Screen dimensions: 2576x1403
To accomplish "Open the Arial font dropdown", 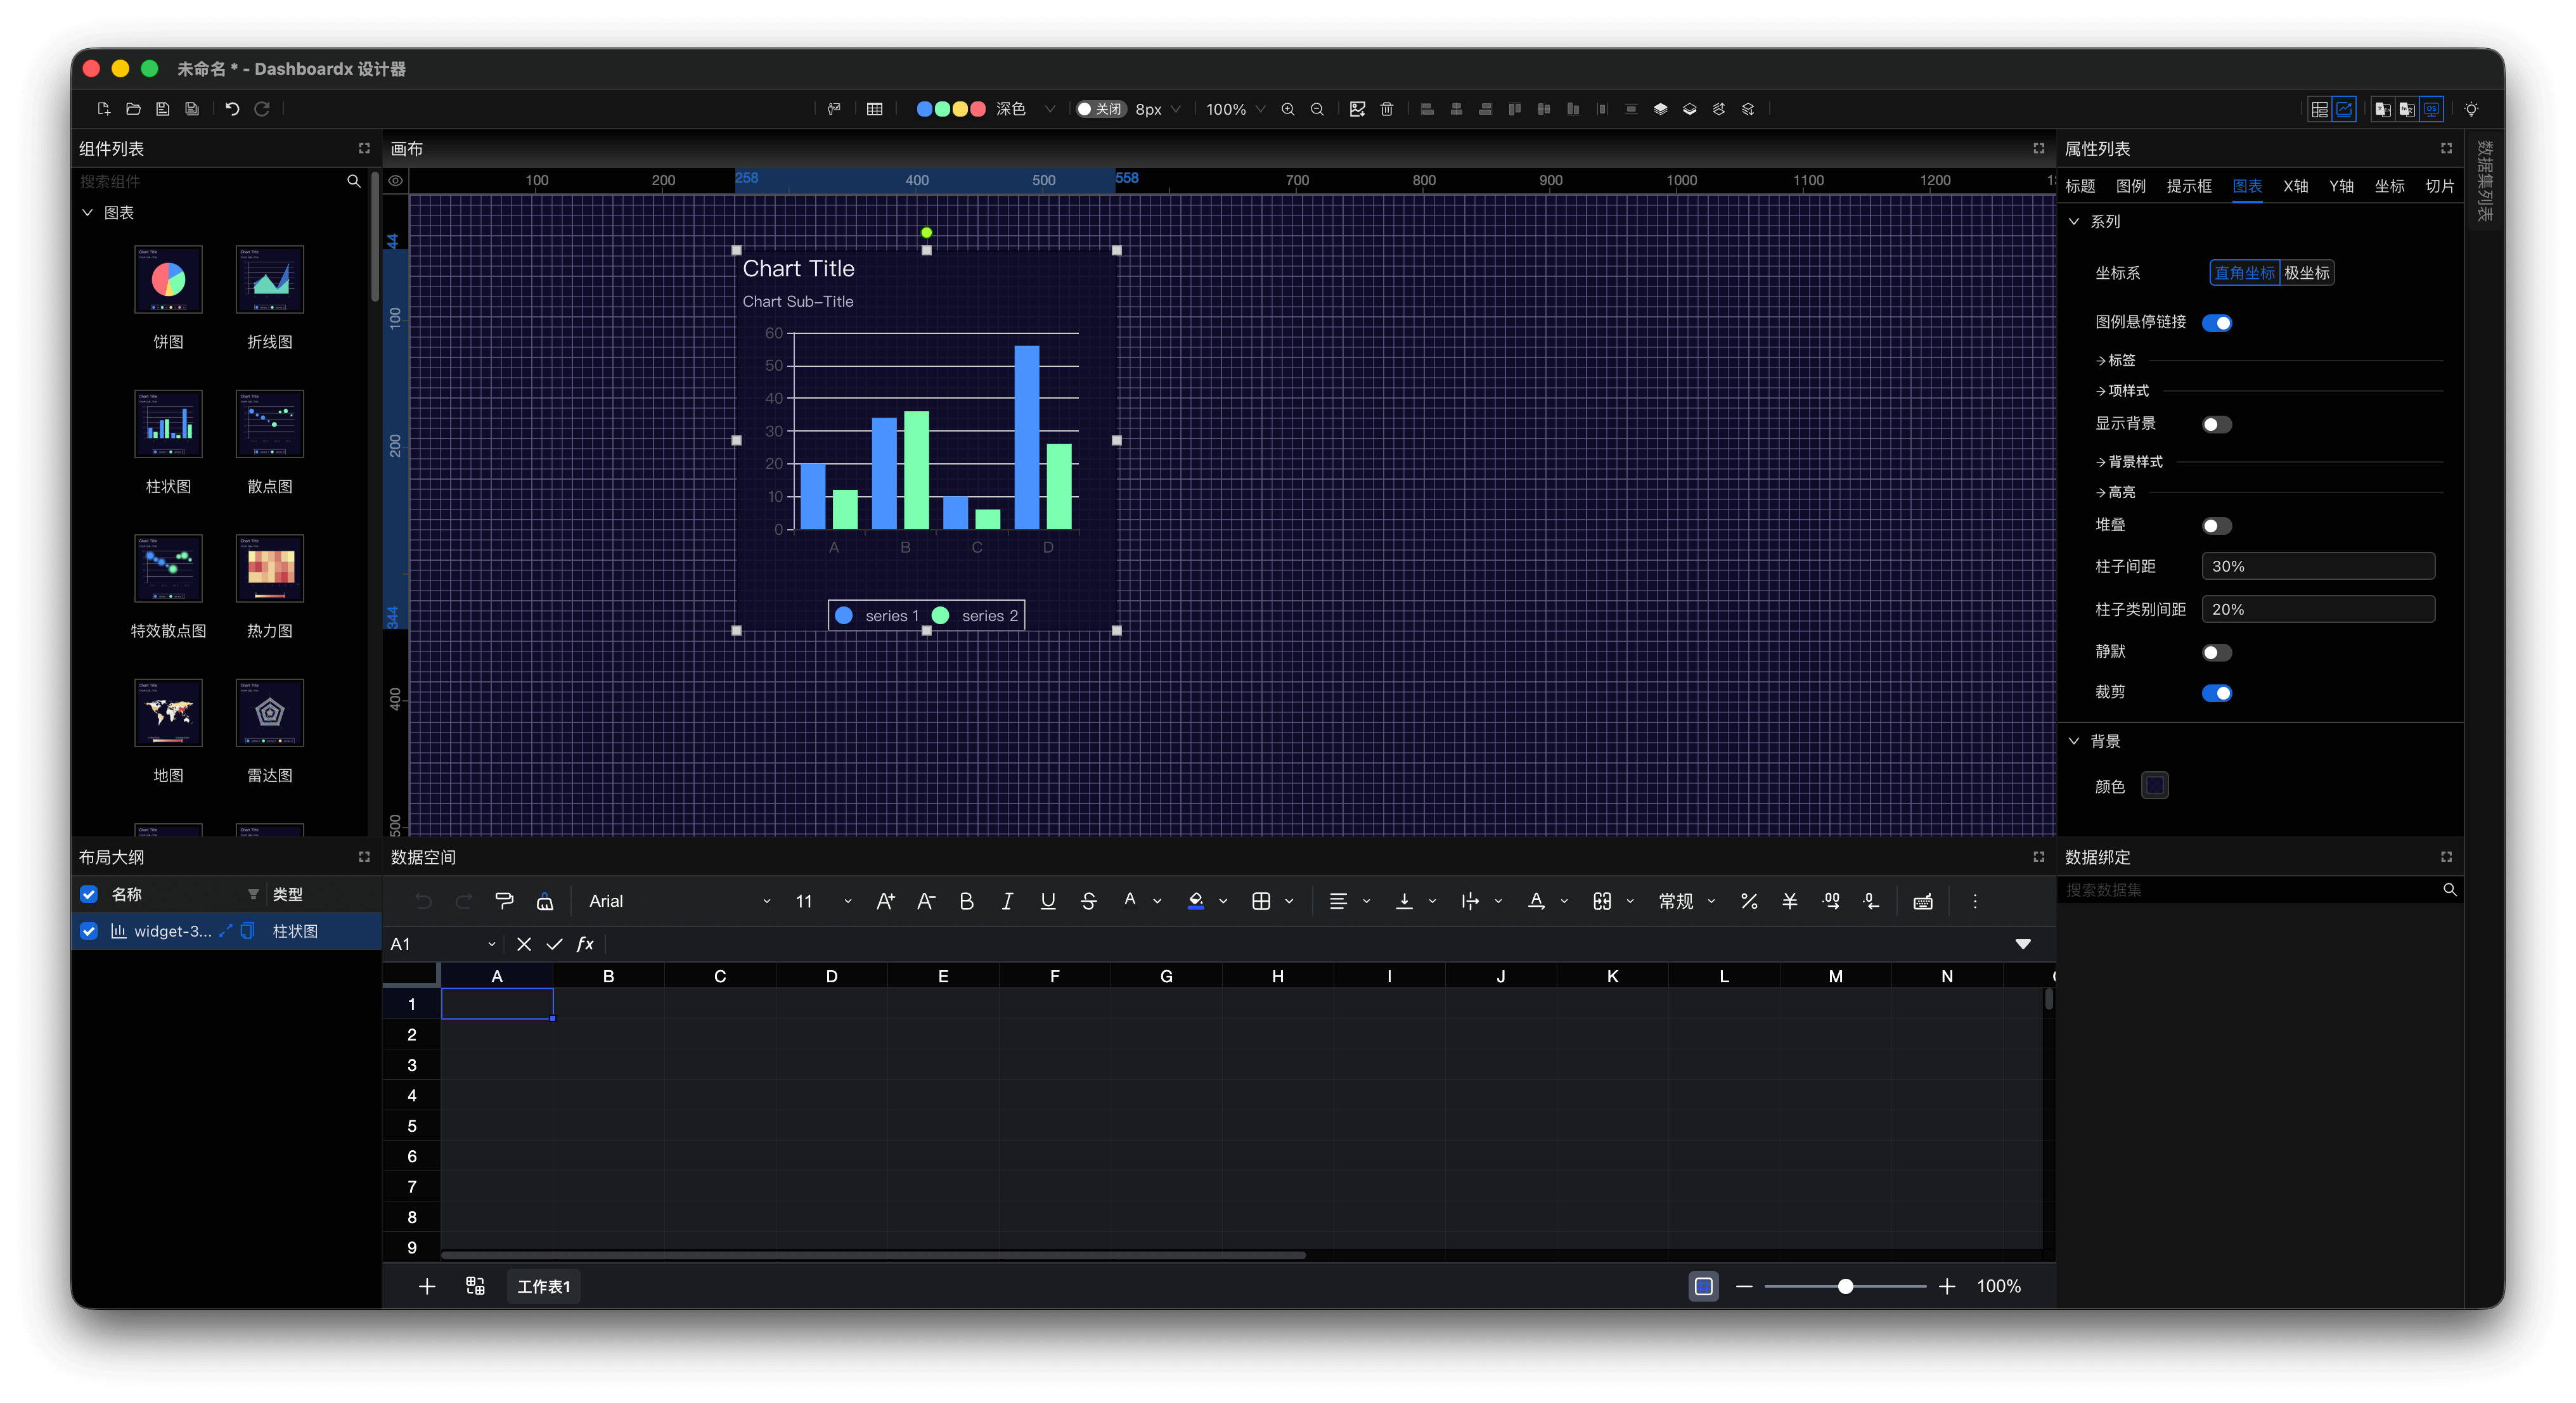I will tap(680, 901).
